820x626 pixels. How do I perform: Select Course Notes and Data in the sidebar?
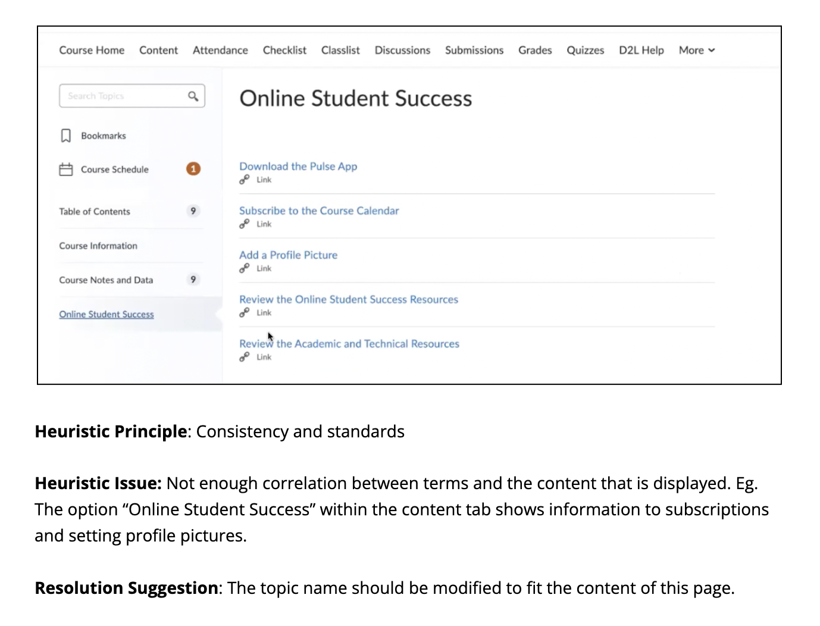point(106,280)
